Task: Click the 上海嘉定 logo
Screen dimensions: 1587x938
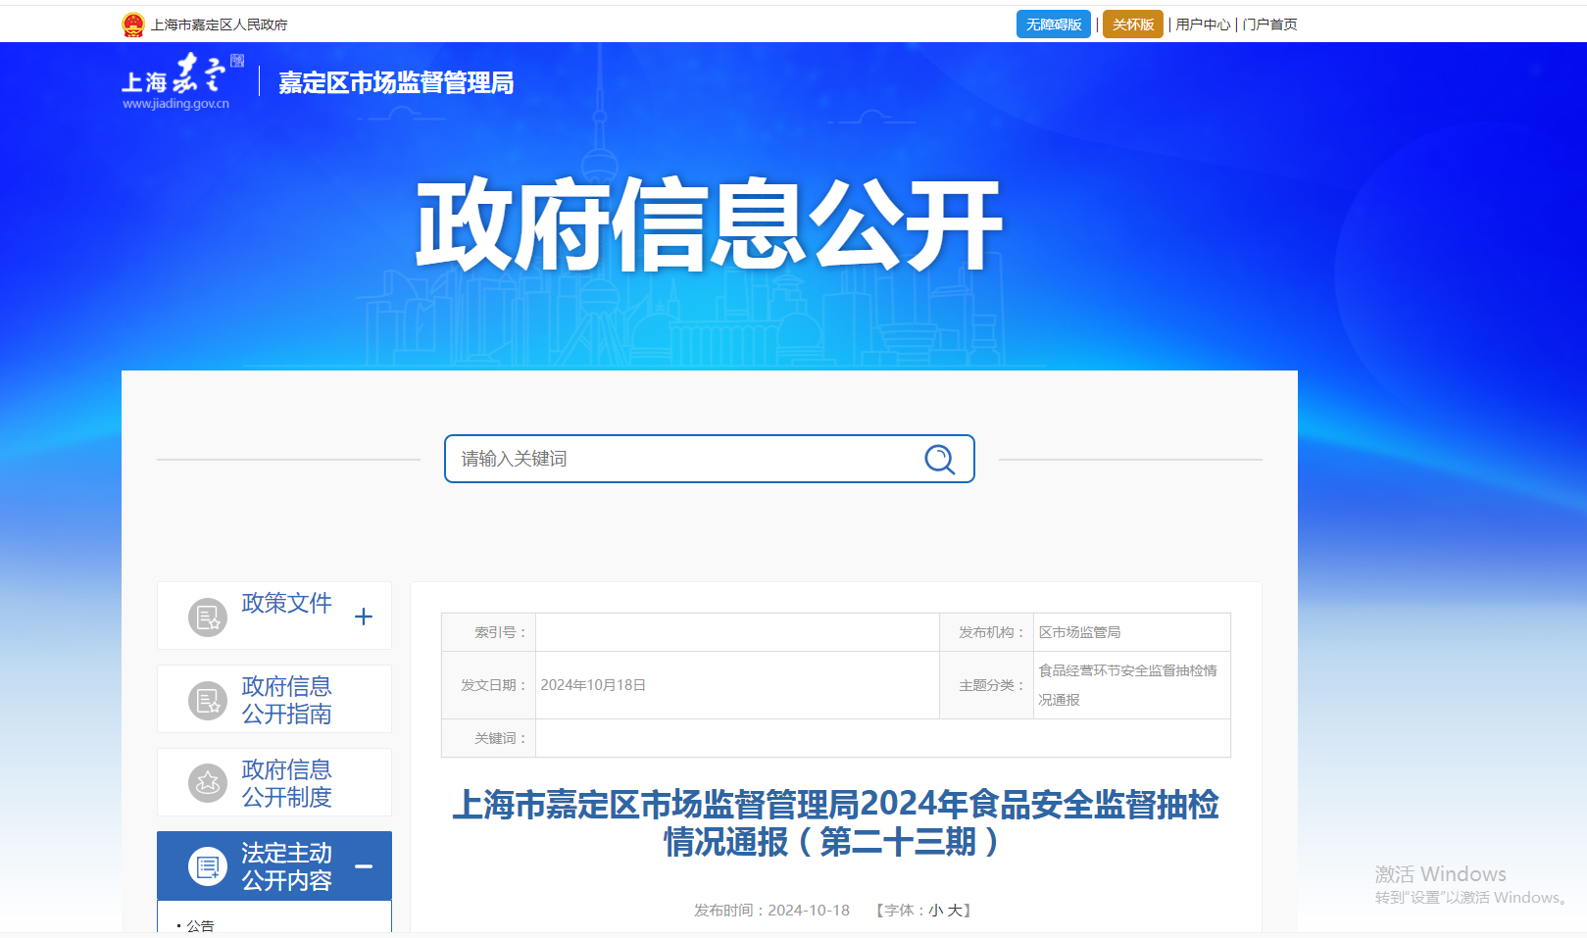Action: 182,81
